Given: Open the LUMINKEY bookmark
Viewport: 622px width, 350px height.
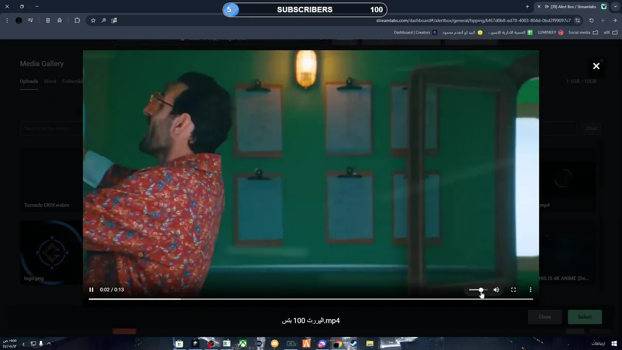Looking at the screenshot, I should pyautogui.click(x=550, y=33).
